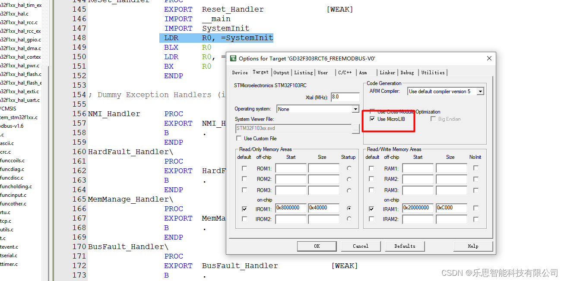The image size is (564, 281).
Task: Expand the IROM1 Startup options area
Action: tap(349, 208)
